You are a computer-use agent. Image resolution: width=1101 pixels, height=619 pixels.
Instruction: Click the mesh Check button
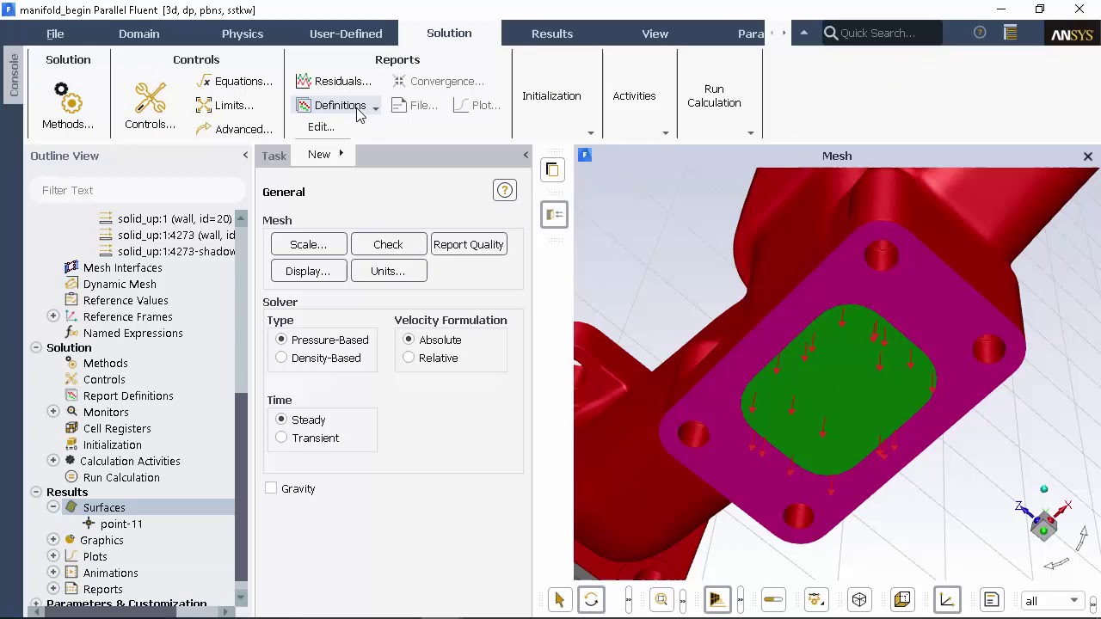click(388, 244)
